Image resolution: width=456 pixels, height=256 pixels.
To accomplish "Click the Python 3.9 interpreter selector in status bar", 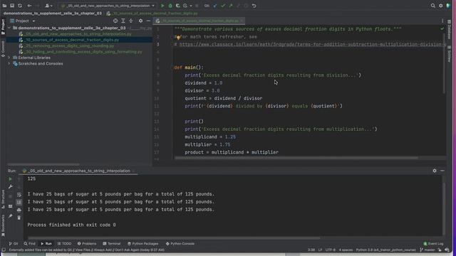I will [386, 250].
